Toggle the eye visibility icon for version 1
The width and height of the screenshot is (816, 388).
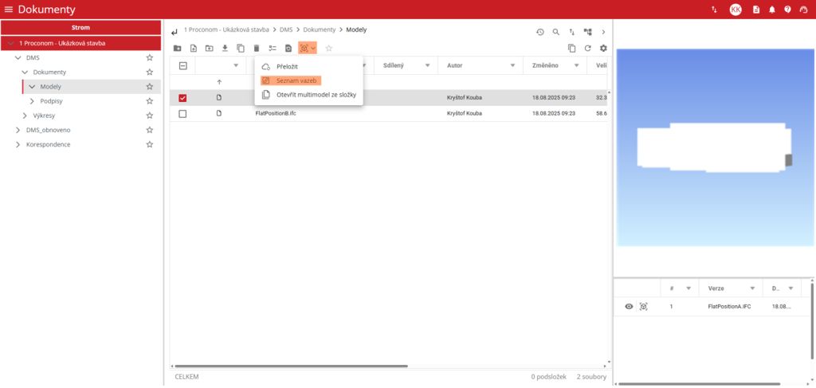pyautogui.click(x=629, y=307)
